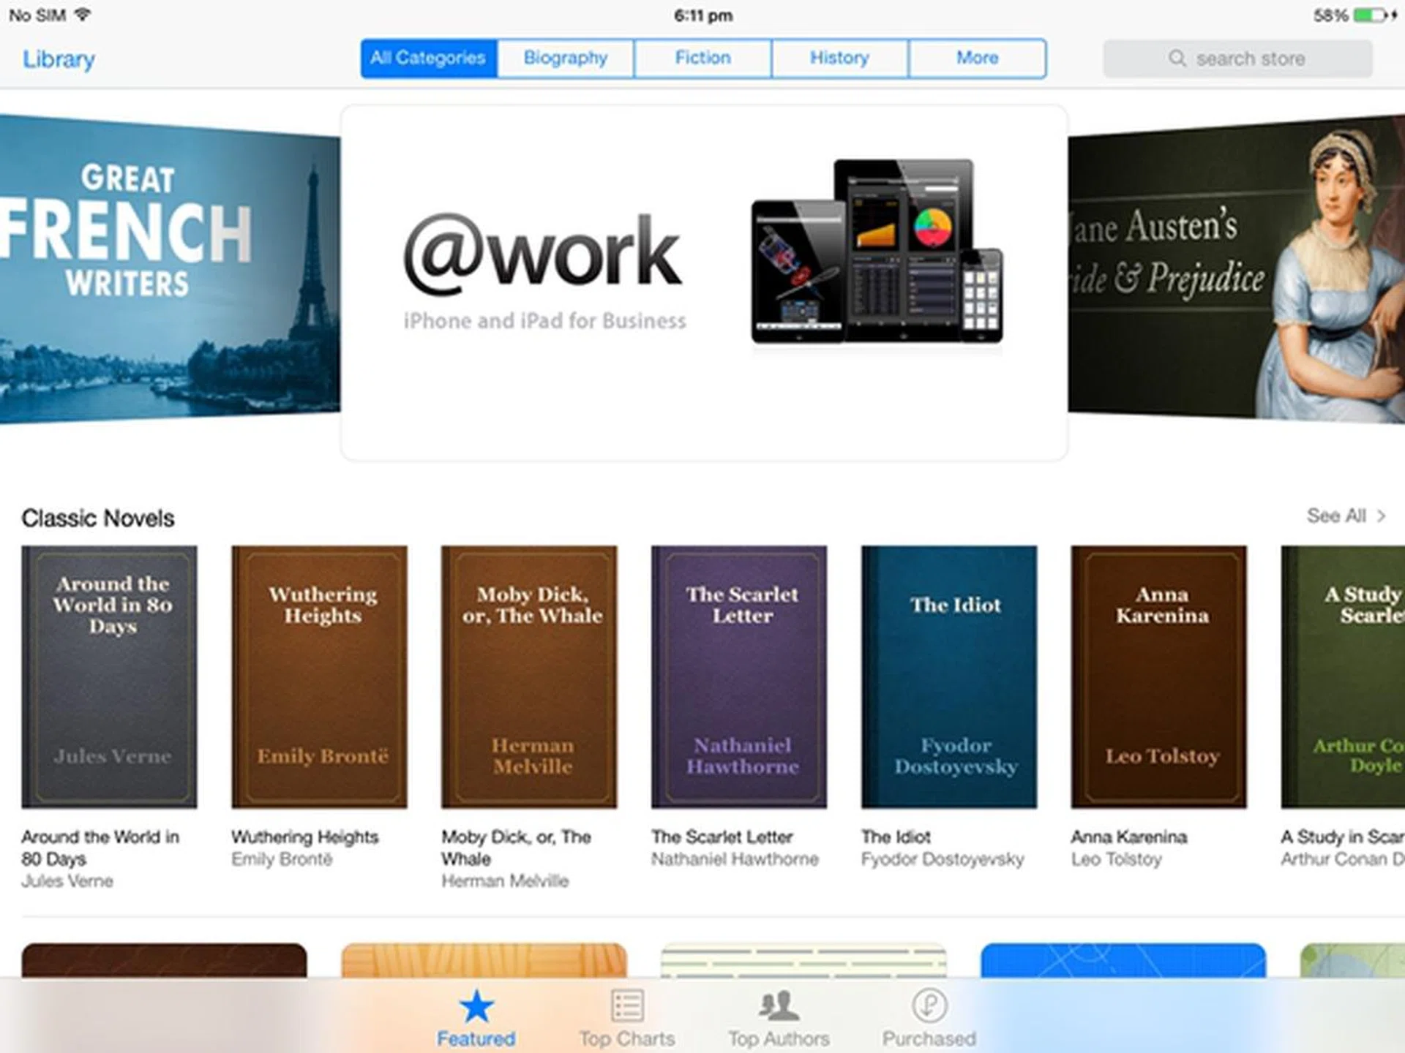This screenshot has height=1053, width=1405.
Task: Switch to the Biography category
Action: (x=565, y=58)
